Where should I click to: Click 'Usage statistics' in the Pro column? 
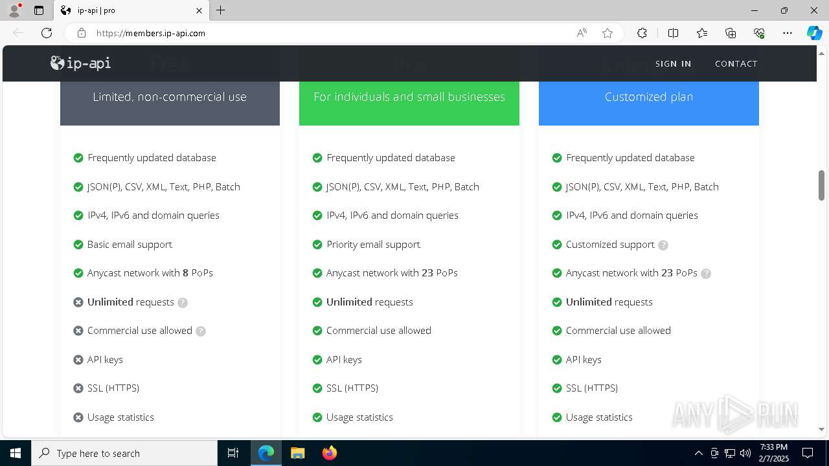[359, 417]
